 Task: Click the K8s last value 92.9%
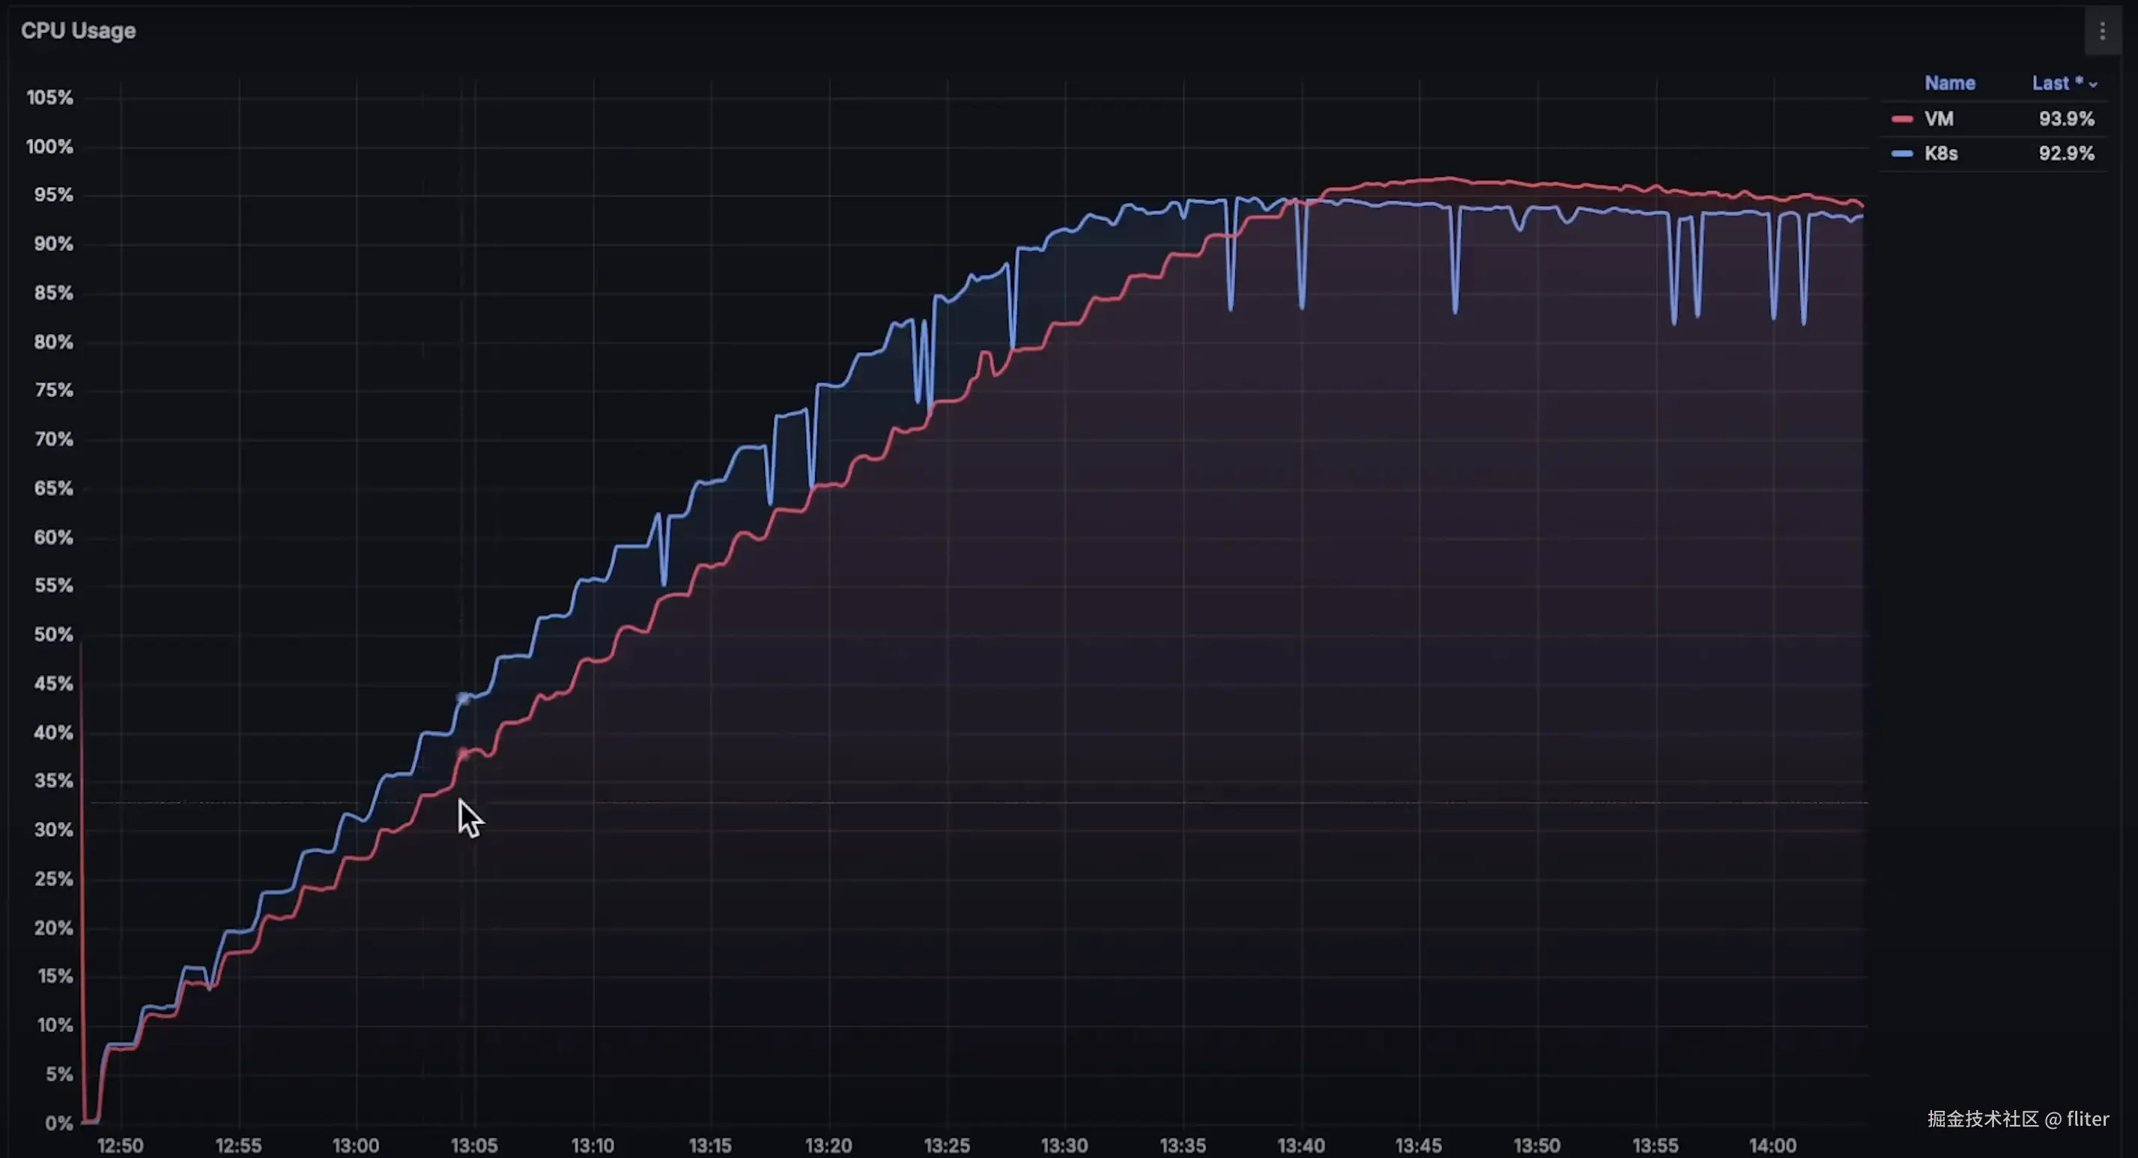click(x=2066, y=154)
